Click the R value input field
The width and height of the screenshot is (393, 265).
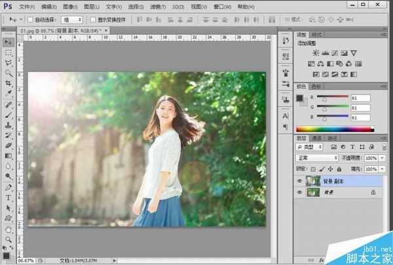point(361,98)
